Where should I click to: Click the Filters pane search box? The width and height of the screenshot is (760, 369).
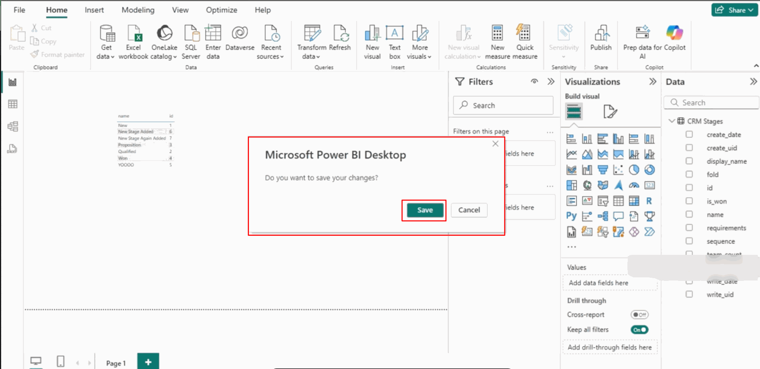click(x=503, y=105)
